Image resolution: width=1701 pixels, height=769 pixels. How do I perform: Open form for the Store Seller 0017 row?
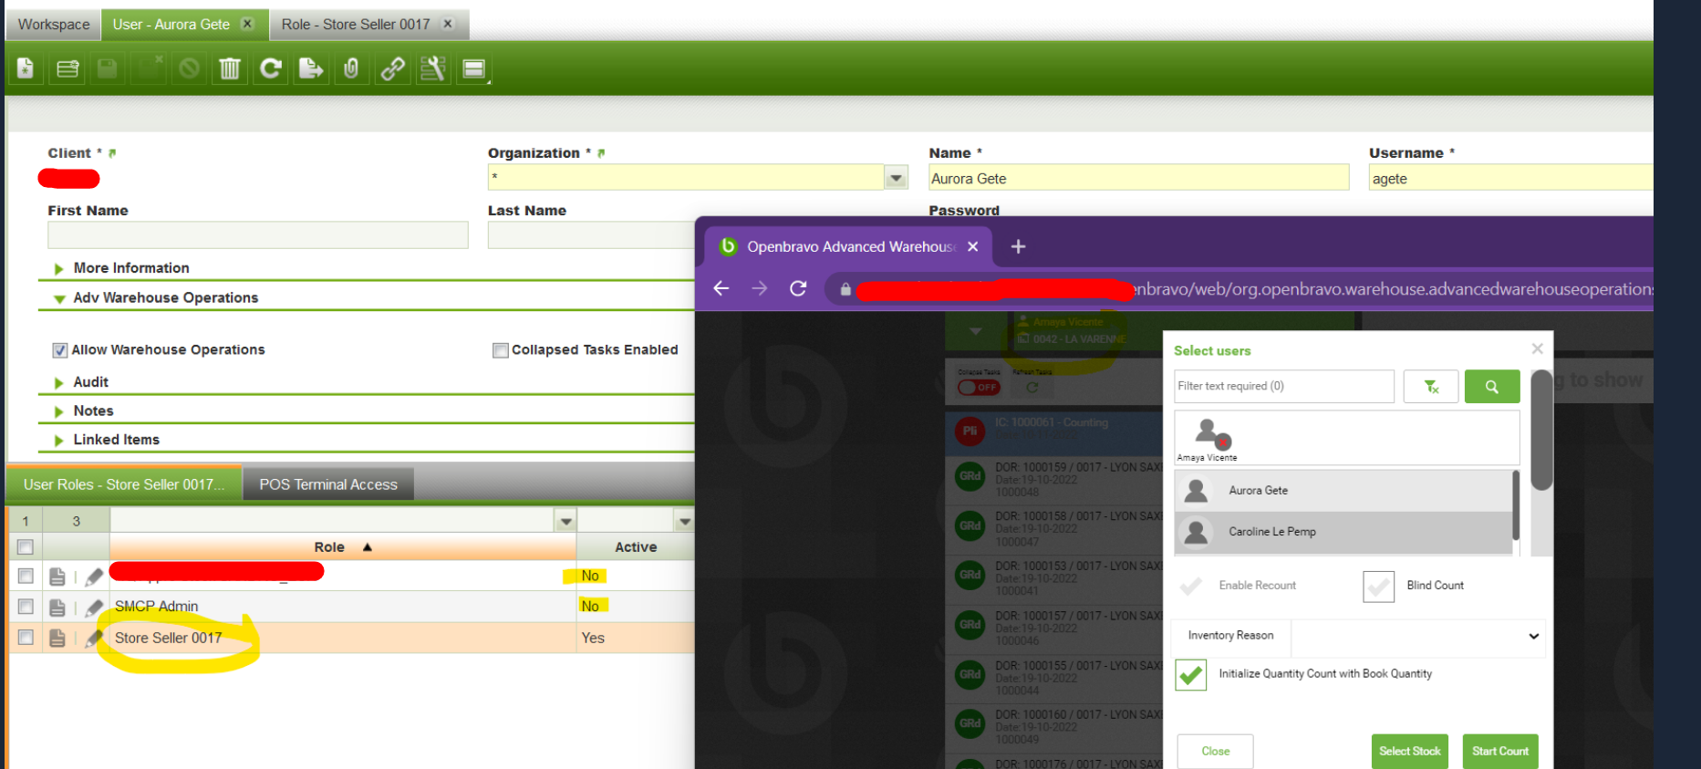[x=57, y=639]
